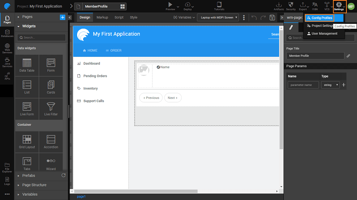Viewport: 357px width, 200px height.
Task: Select the Accordion container widget
Action: tap(51, 142)
